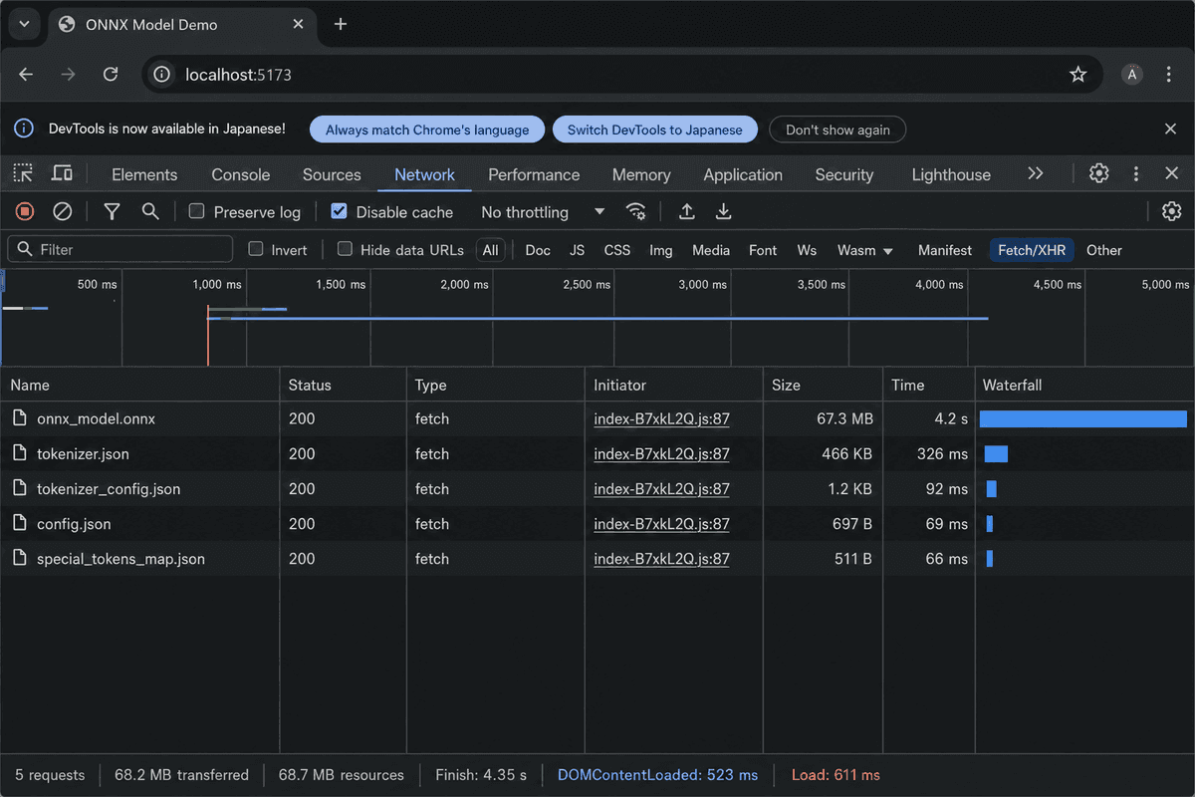This screenshot has height=797, width=1195.
Task: Open Network panel settings gear
Action: coord(1171,211)
